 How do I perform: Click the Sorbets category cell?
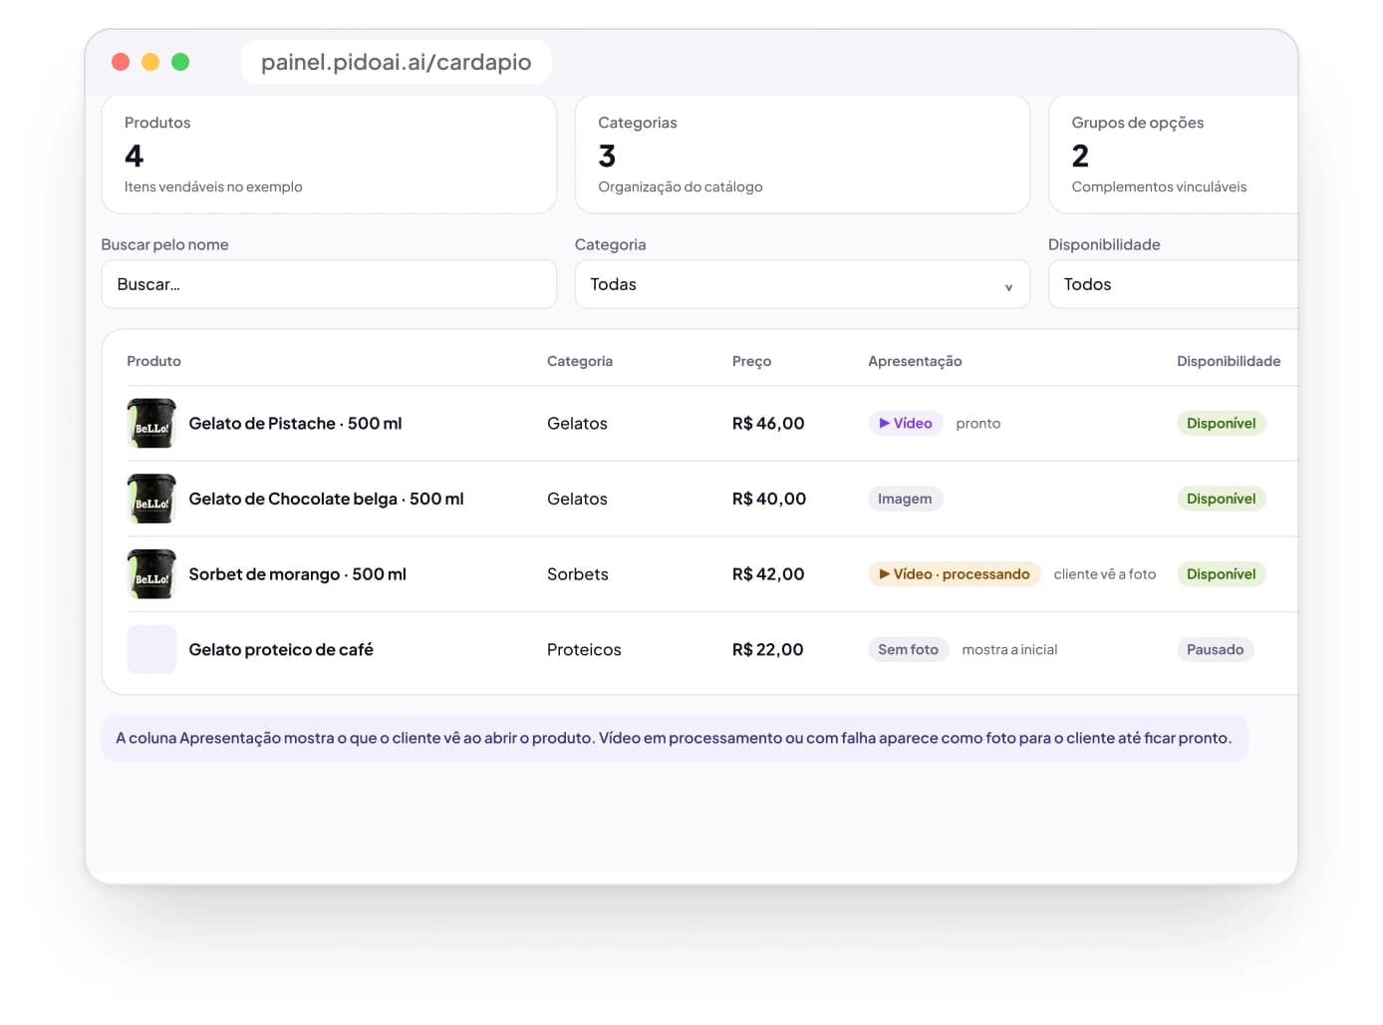(578, 574)
